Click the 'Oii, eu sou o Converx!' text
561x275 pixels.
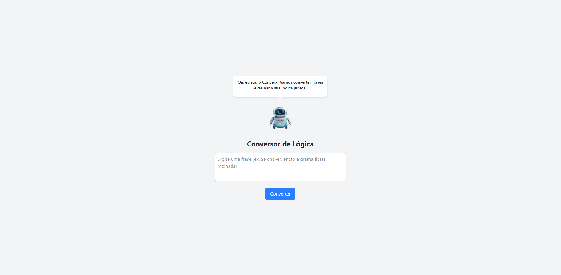(x=258, y=82)
